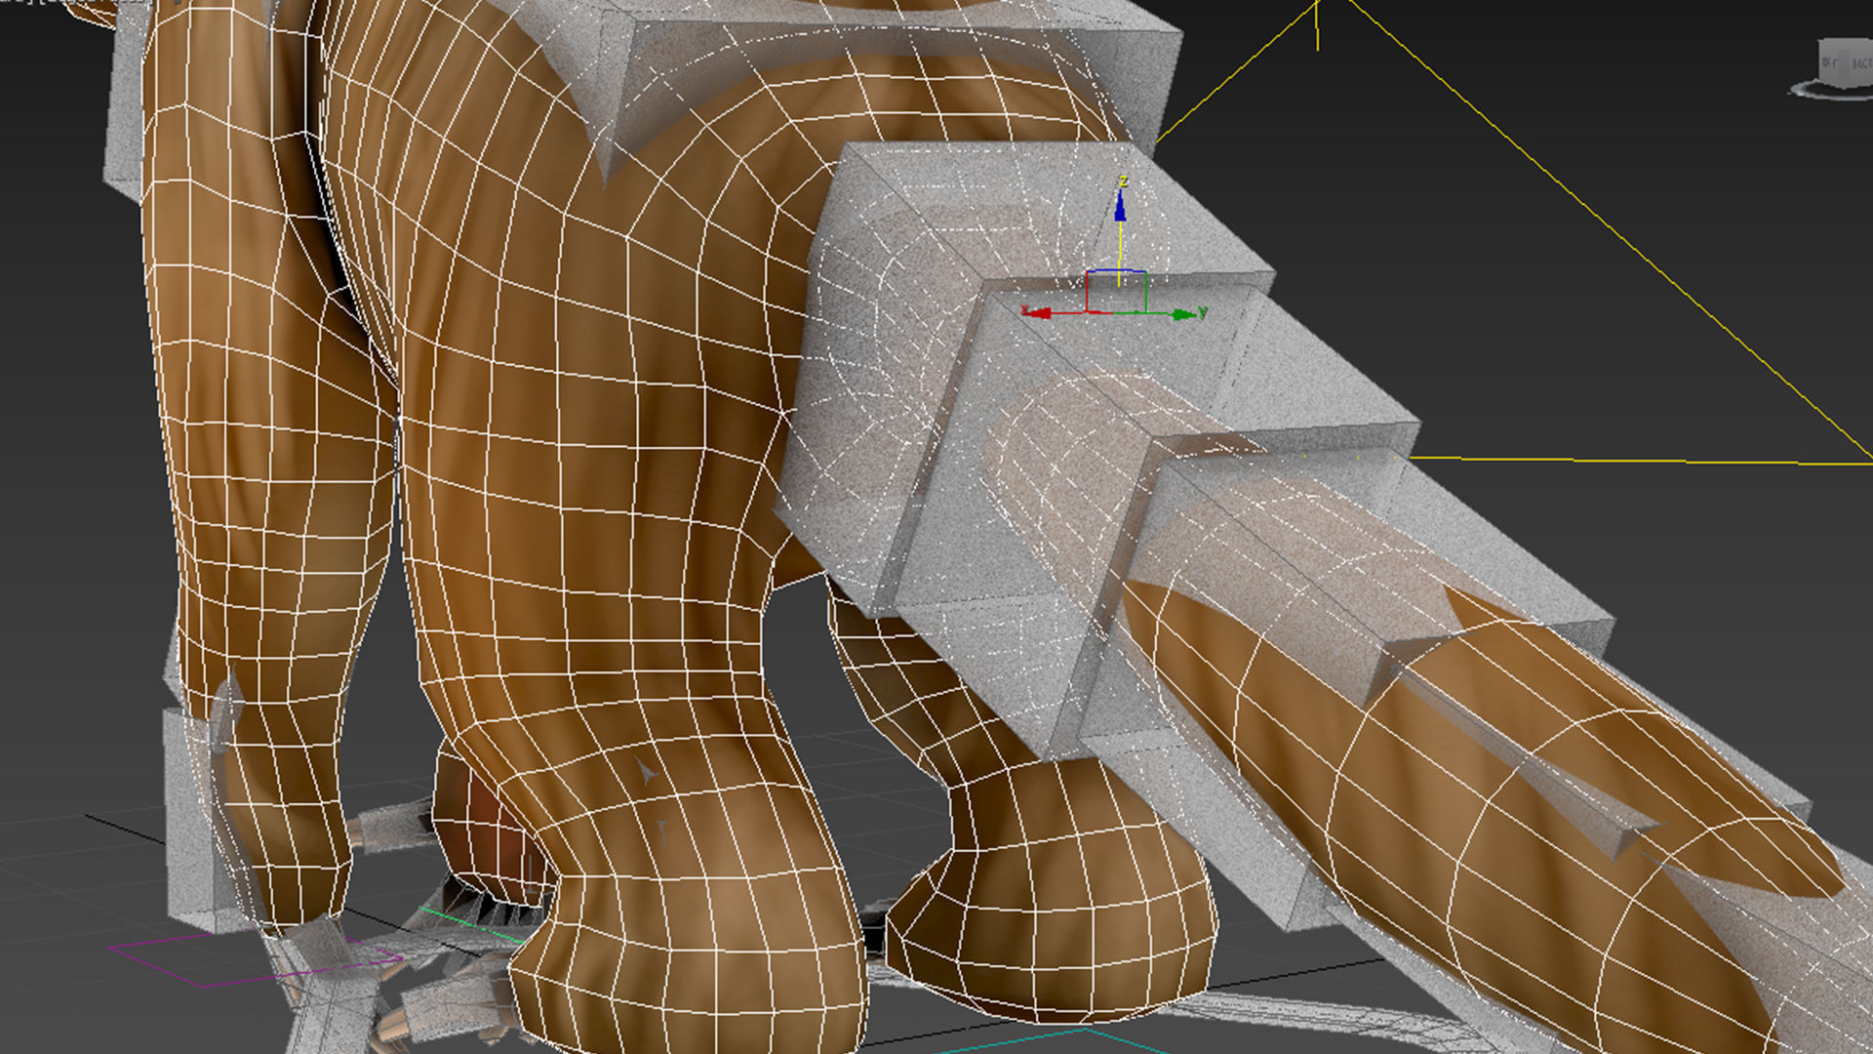
Task: Grab the blue Z-axis gizmo arrow
Action: (1120, 206)
